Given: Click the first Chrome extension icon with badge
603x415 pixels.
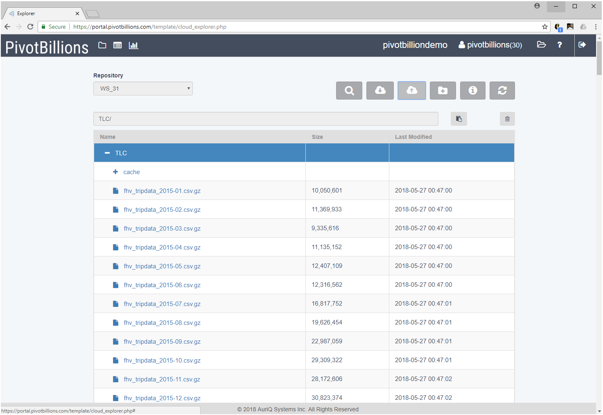Looking at the screenshot, I should point(558,27).
